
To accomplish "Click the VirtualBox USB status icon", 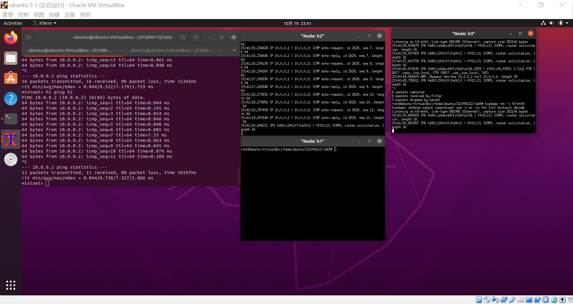I will point(512,300).
